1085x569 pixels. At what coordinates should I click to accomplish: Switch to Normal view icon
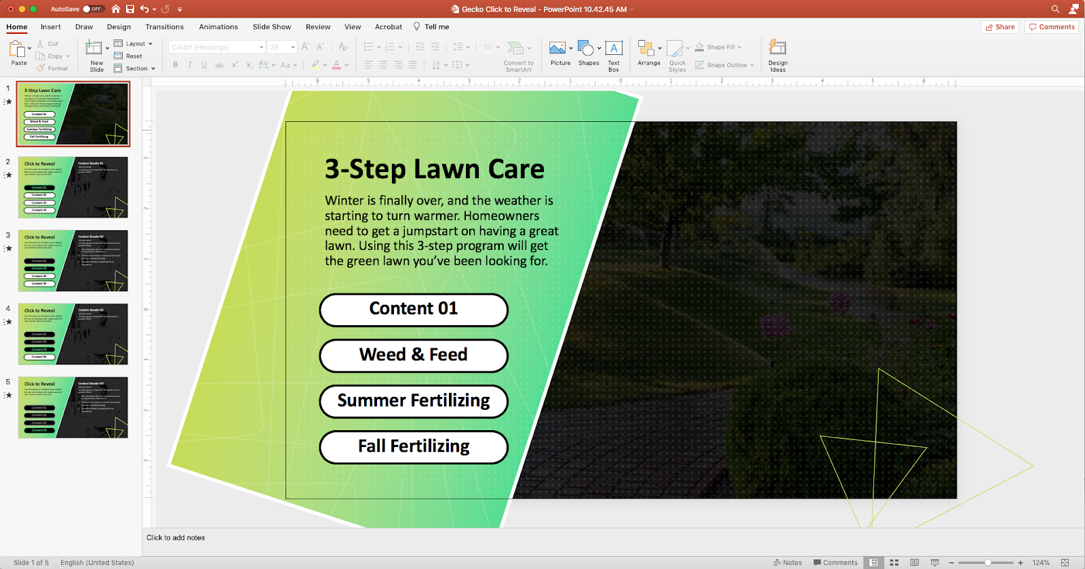(x=873, y=562)
